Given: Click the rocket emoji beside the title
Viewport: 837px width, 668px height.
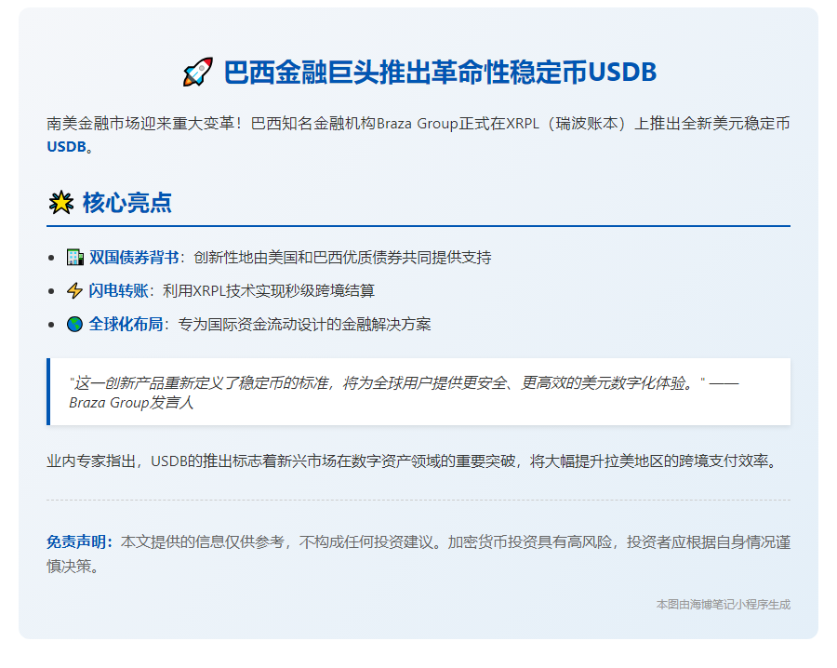Looking at the screenshot, I should point(197,72).
